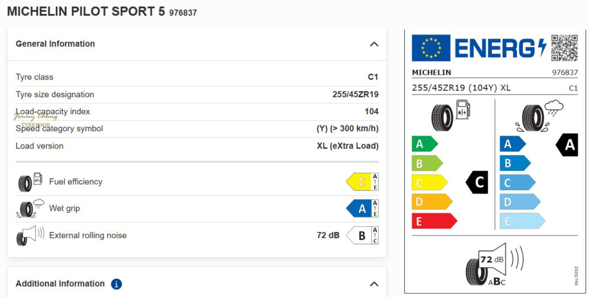Collapse the General Information section
The image size is (589, 297).
[x=374, y=44]
